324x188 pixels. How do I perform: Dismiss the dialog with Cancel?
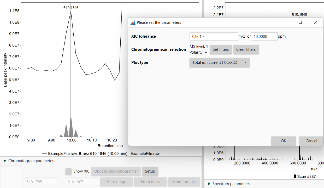pyautogui.click(x=311, y=141)
